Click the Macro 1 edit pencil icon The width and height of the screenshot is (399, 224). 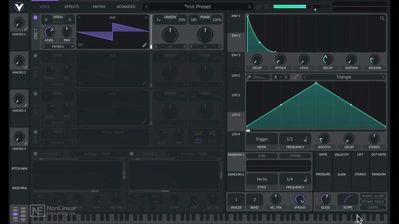26,29
